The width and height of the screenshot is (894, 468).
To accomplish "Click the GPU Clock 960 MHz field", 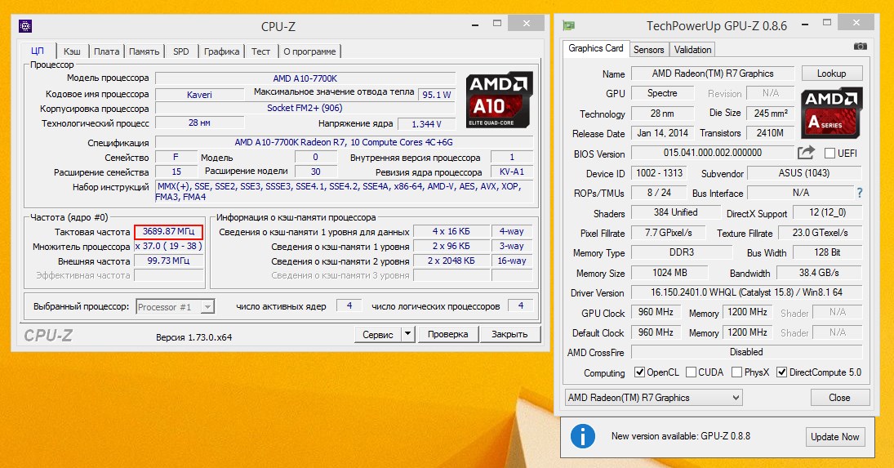I will 656,312.
